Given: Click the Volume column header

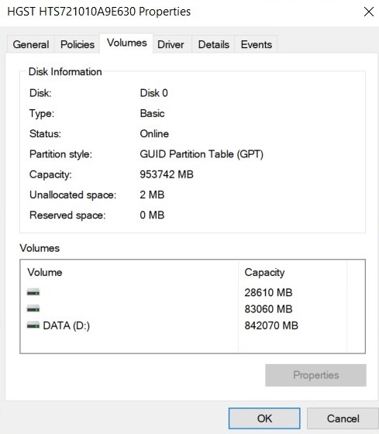Looking at the screenshot, I should tap(129, 272).
